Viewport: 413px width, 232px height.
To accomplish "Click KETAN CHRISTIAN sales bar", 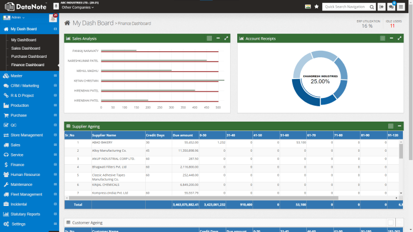I will coord(162,80).
